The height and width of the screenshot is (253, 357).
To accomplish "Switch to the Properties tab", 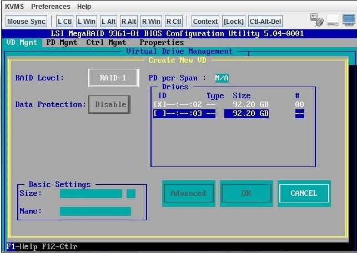I will pos(162,43).
